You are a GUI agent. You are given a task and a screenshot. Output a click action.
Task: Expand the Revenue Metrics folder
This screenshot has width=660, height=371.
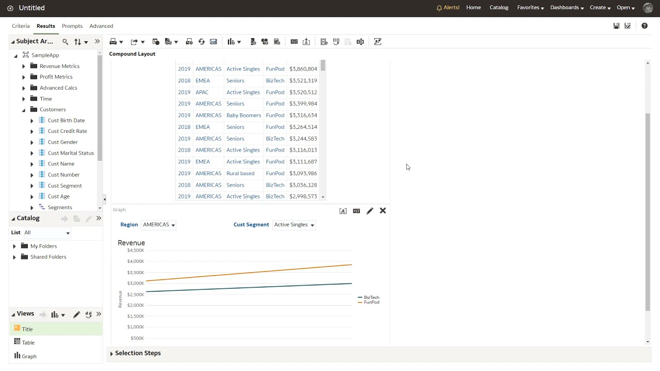(23, 66)
